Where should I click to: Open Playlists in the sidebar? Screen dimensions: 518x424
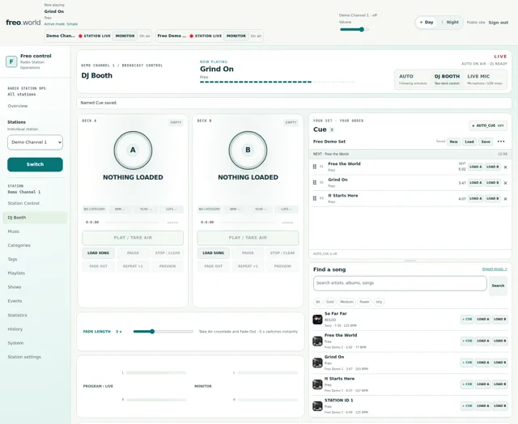[16, 273]
